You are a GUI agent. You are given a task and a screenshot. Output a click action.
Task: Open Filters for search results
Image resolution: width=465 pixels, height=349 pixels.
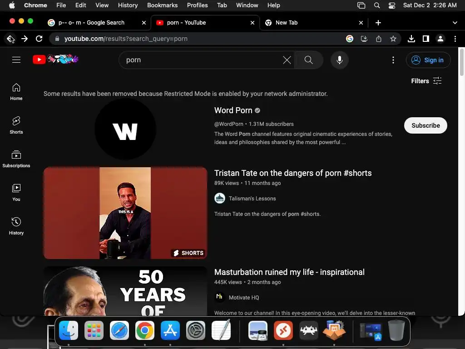click(426, 81)
